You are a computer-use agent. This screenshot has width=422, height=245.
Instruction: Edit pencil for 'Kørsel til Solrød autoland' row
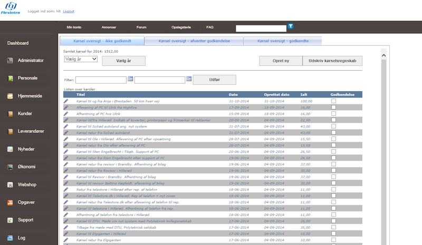click(66, 126)
